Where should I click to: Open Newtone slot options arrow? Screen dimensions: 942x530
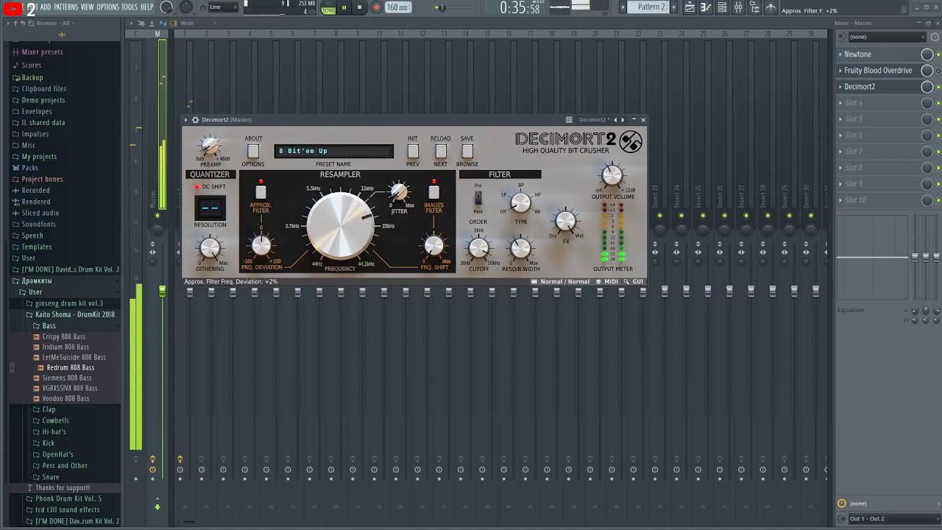click(x=840, y=54)
